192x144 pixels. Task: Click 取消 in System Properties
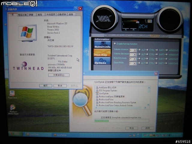pyautogui.click(x=60, y=85)
